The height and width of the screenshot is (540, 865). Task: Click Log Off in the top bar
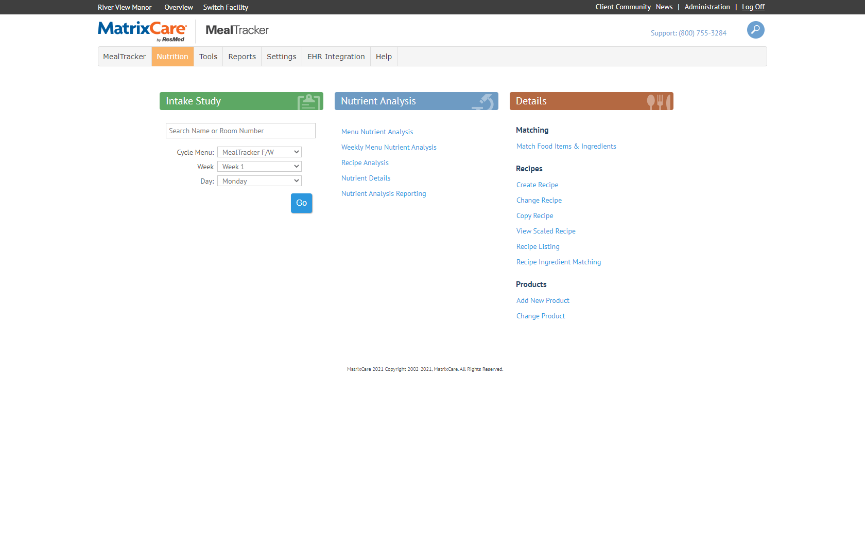753,7
